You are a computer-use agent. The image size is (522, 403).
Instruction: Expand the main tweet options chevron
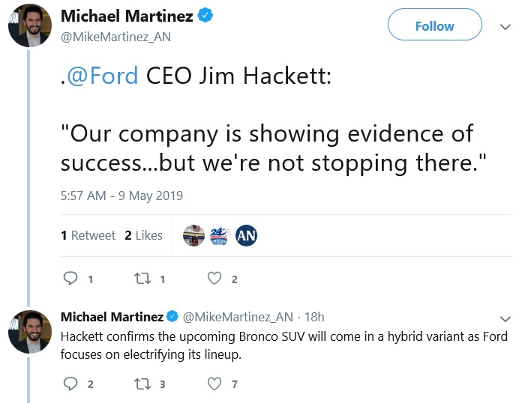[x=505, y=26]
